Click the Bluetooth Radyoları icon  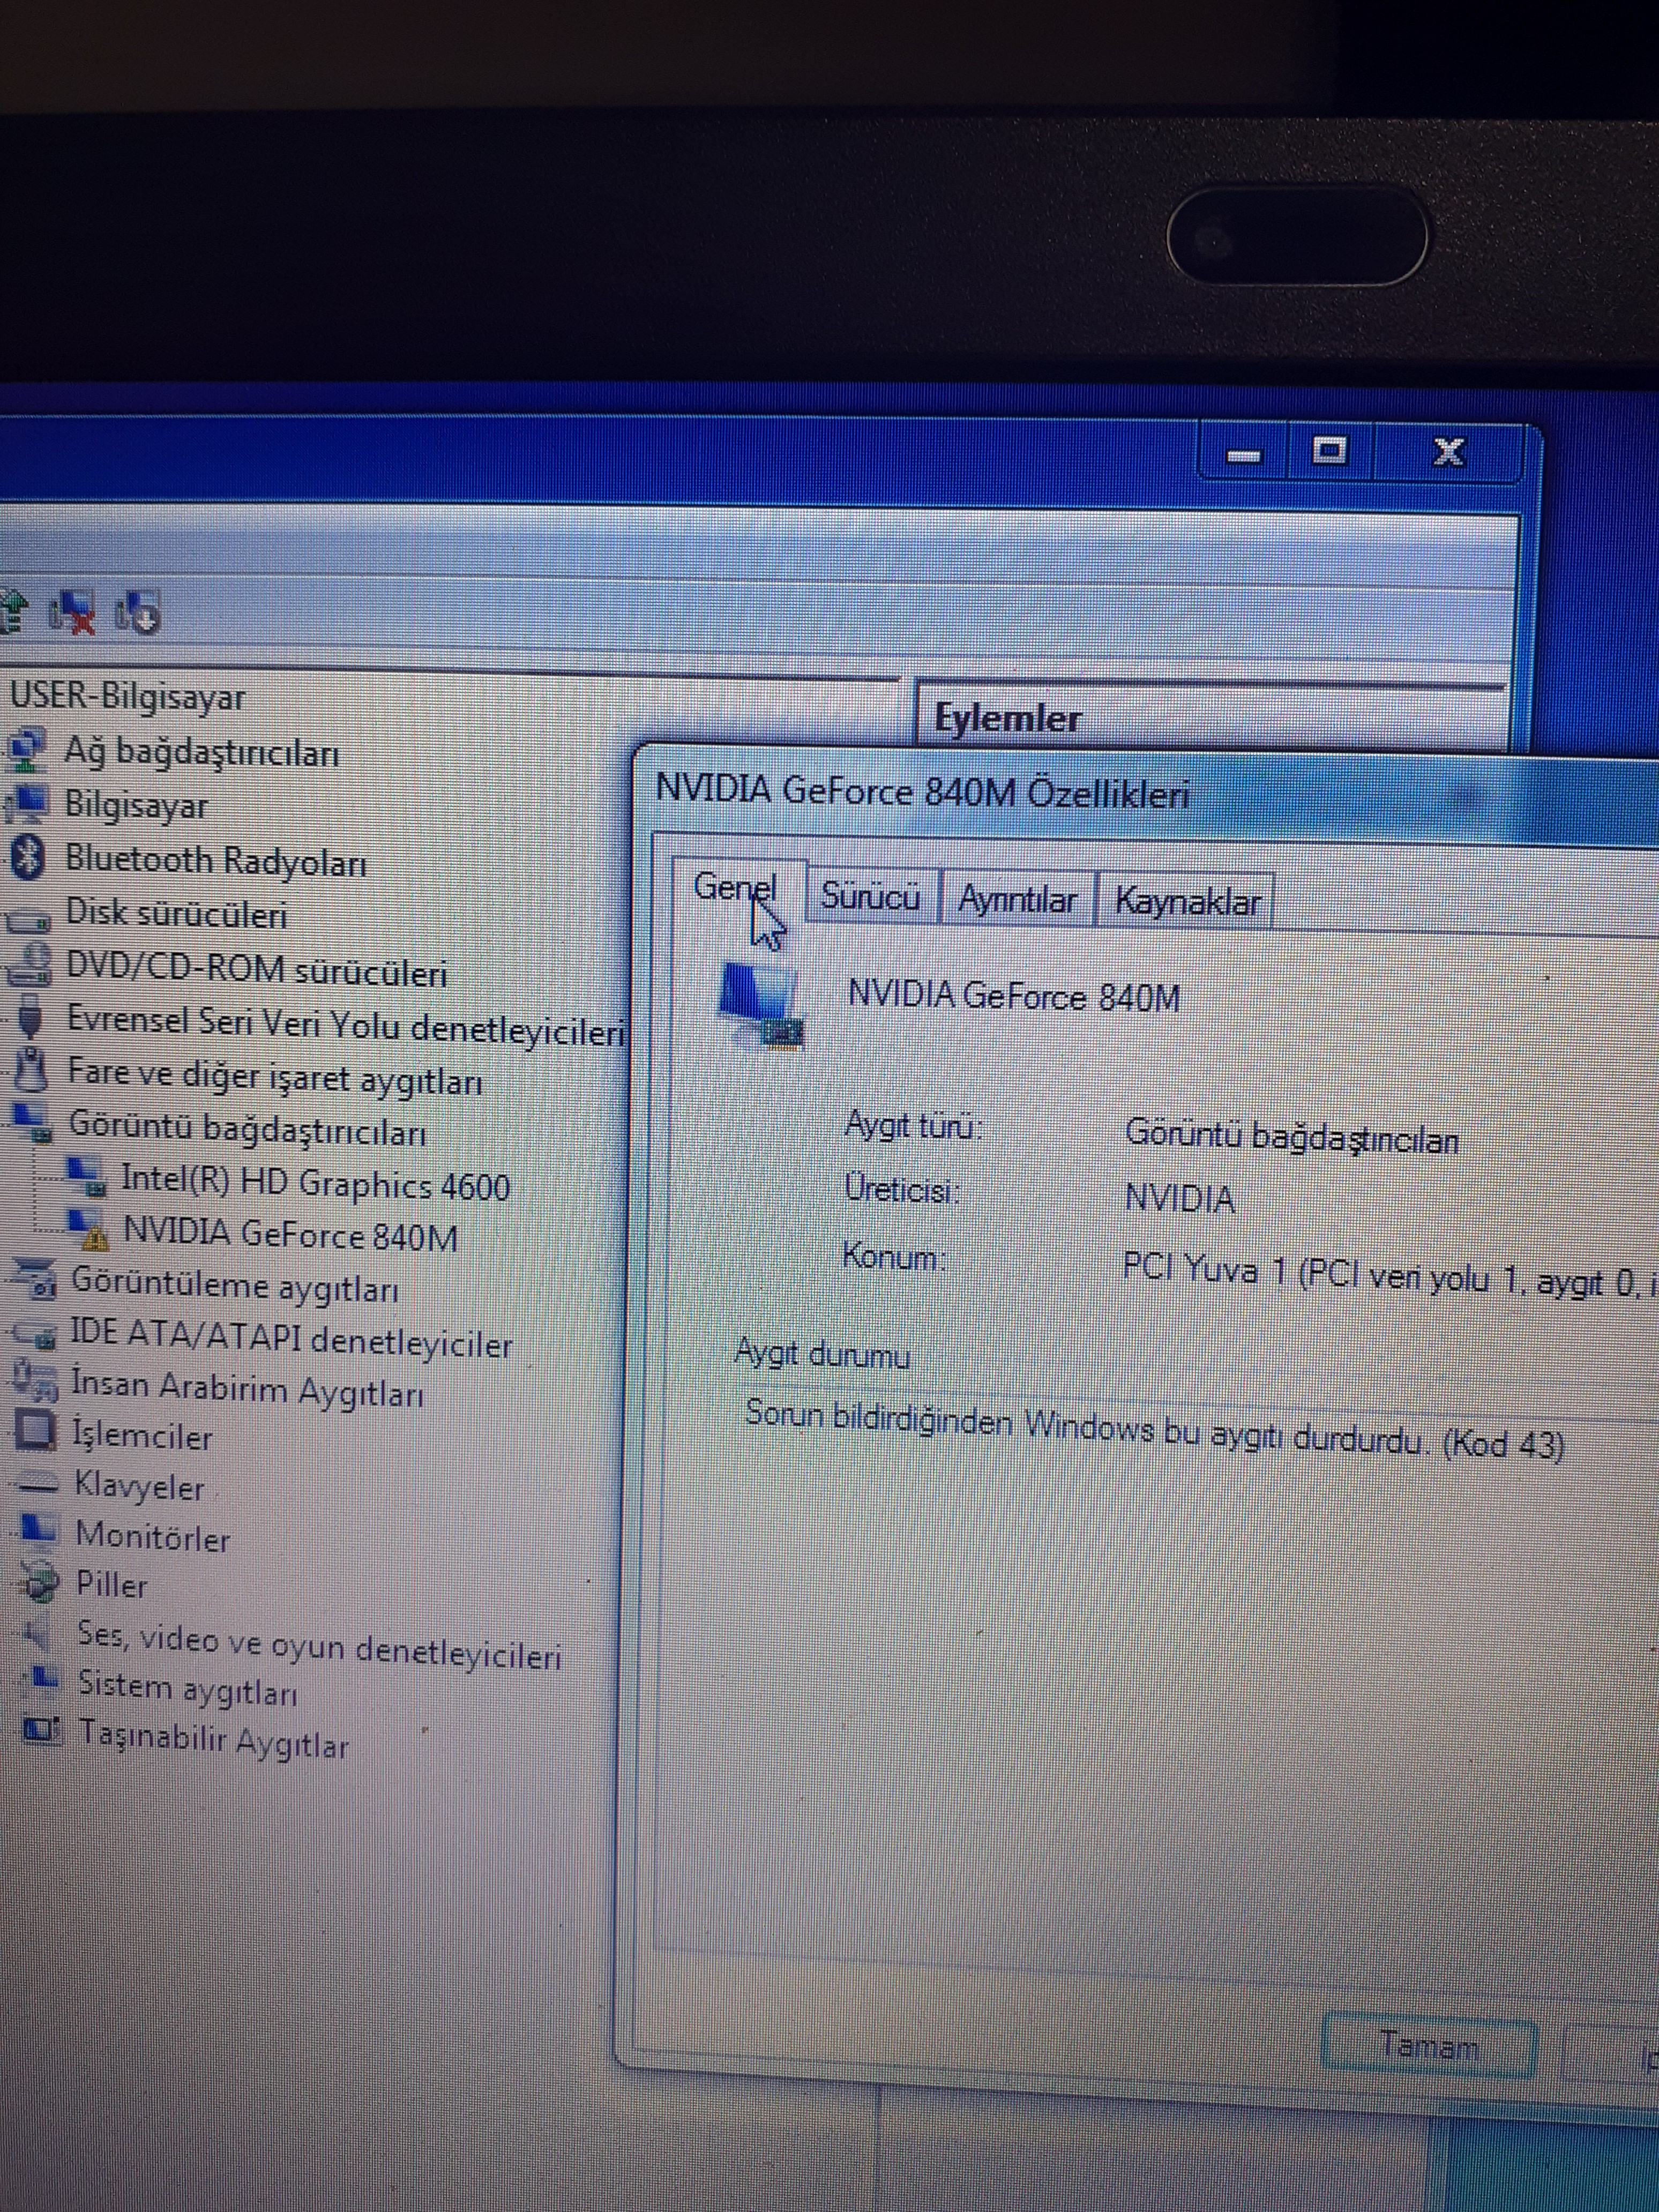[27, 858]
